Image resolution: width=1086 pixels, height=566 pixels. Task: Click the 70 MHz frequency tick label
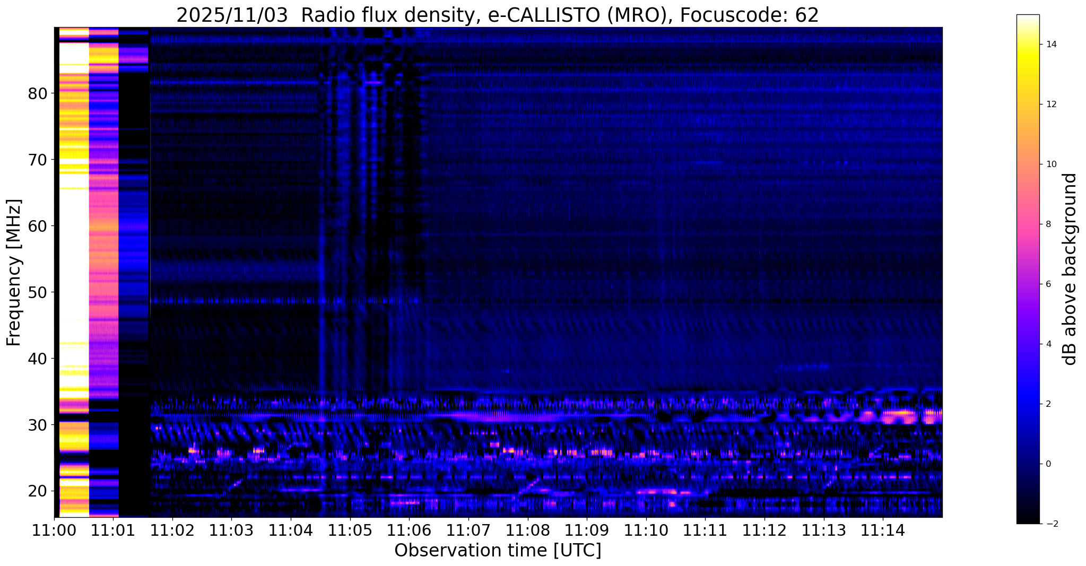(x=38, y=160)
